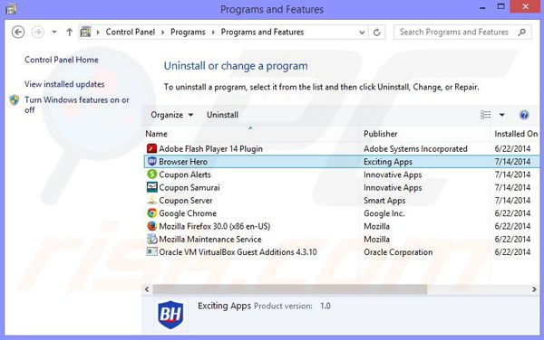Screen dimensions: 544x340
Task: Click the shield icon beside Windows features
Action: [x=15, y=100]
